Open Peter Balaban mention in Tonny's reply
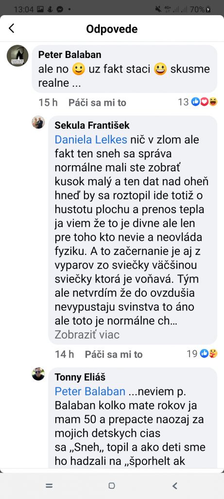224x499 pixels. click(90, 391)
